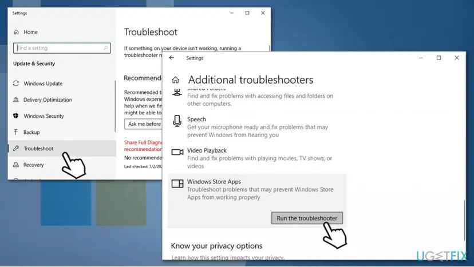Maximize the Additional troubleshooters window

point(439,58)
